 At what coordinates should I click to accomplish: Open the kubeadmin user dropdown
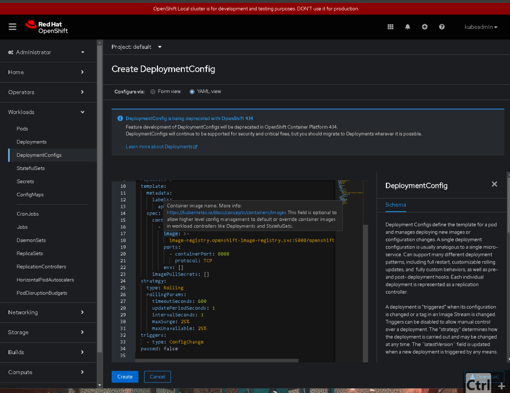[x=481, y=27]
